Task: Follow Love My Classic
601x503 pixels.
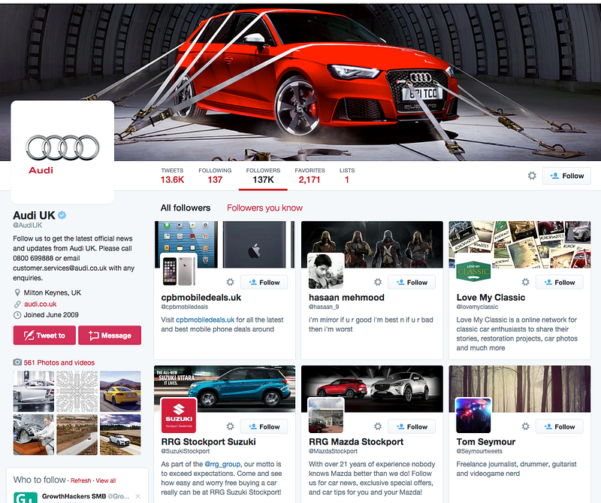Action: coord(559,283)
